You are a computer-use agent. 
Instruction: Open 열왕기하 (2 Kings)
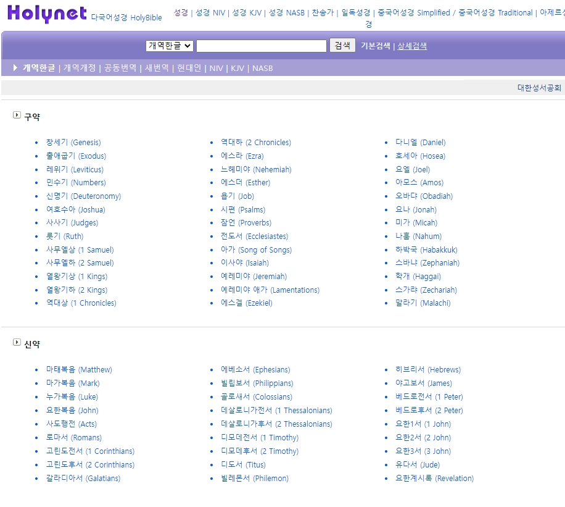[x=76, y=290]
